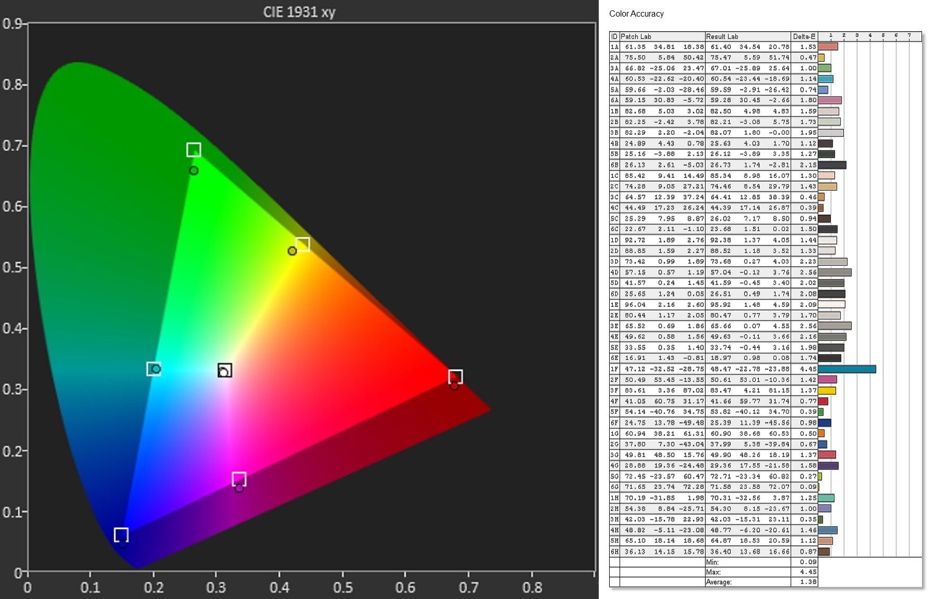Image resolution: width=934 pixels, height=599 pixels.
Task: Click Delta-E value 0.50 in row 1G
Action: (x=808, y=434)
